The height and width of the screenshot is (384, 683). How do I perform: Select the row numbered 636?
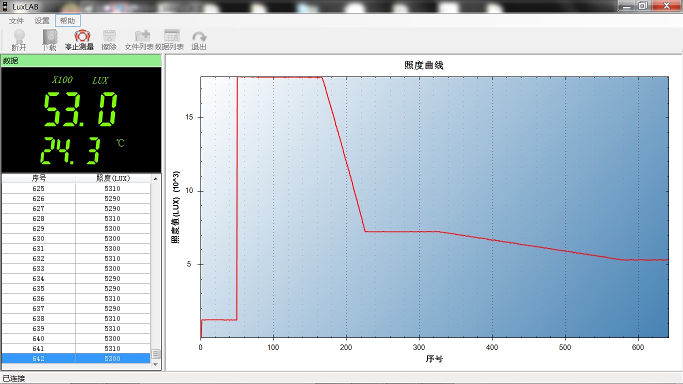click(x=76, y=298)
